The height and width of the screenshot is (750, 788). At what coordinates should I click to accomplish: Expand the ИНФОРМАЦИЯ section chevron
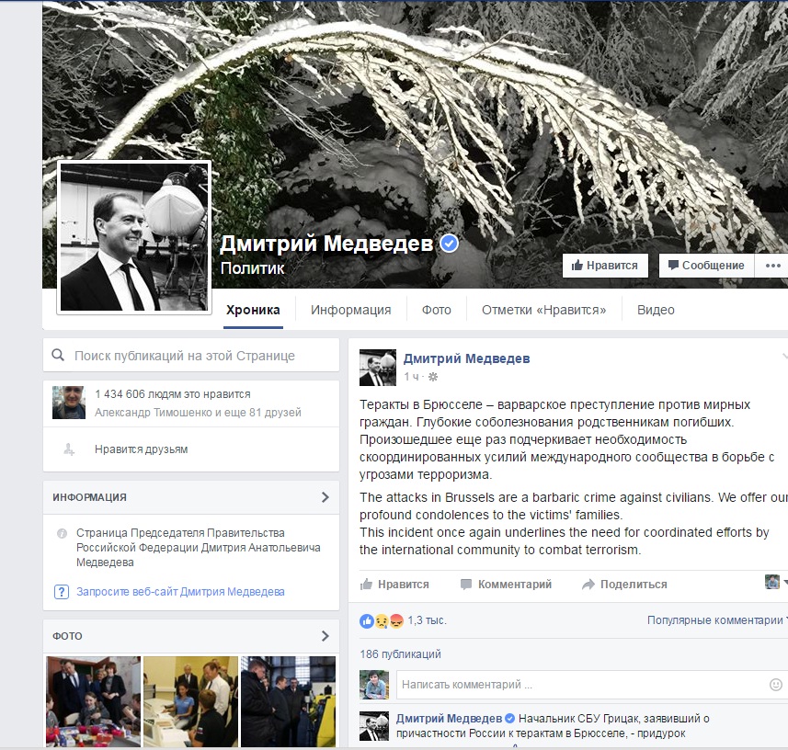[x=325, y=497]
